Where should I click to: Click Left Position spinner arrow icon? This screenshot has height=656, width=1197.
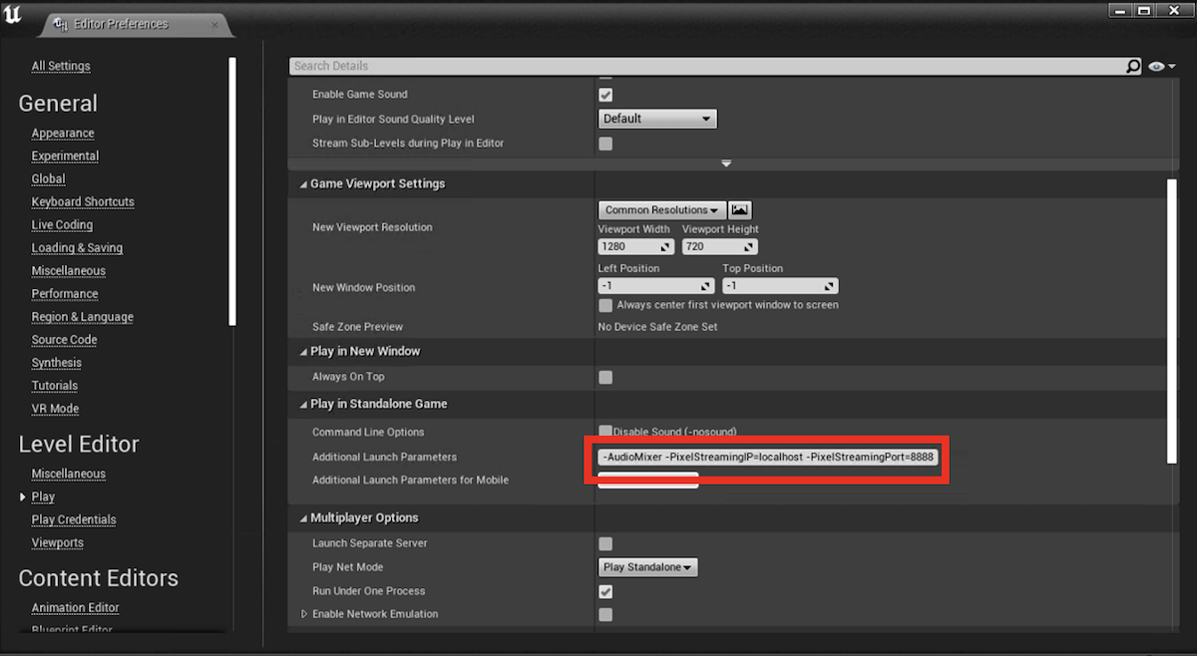(x=704, y=286)
